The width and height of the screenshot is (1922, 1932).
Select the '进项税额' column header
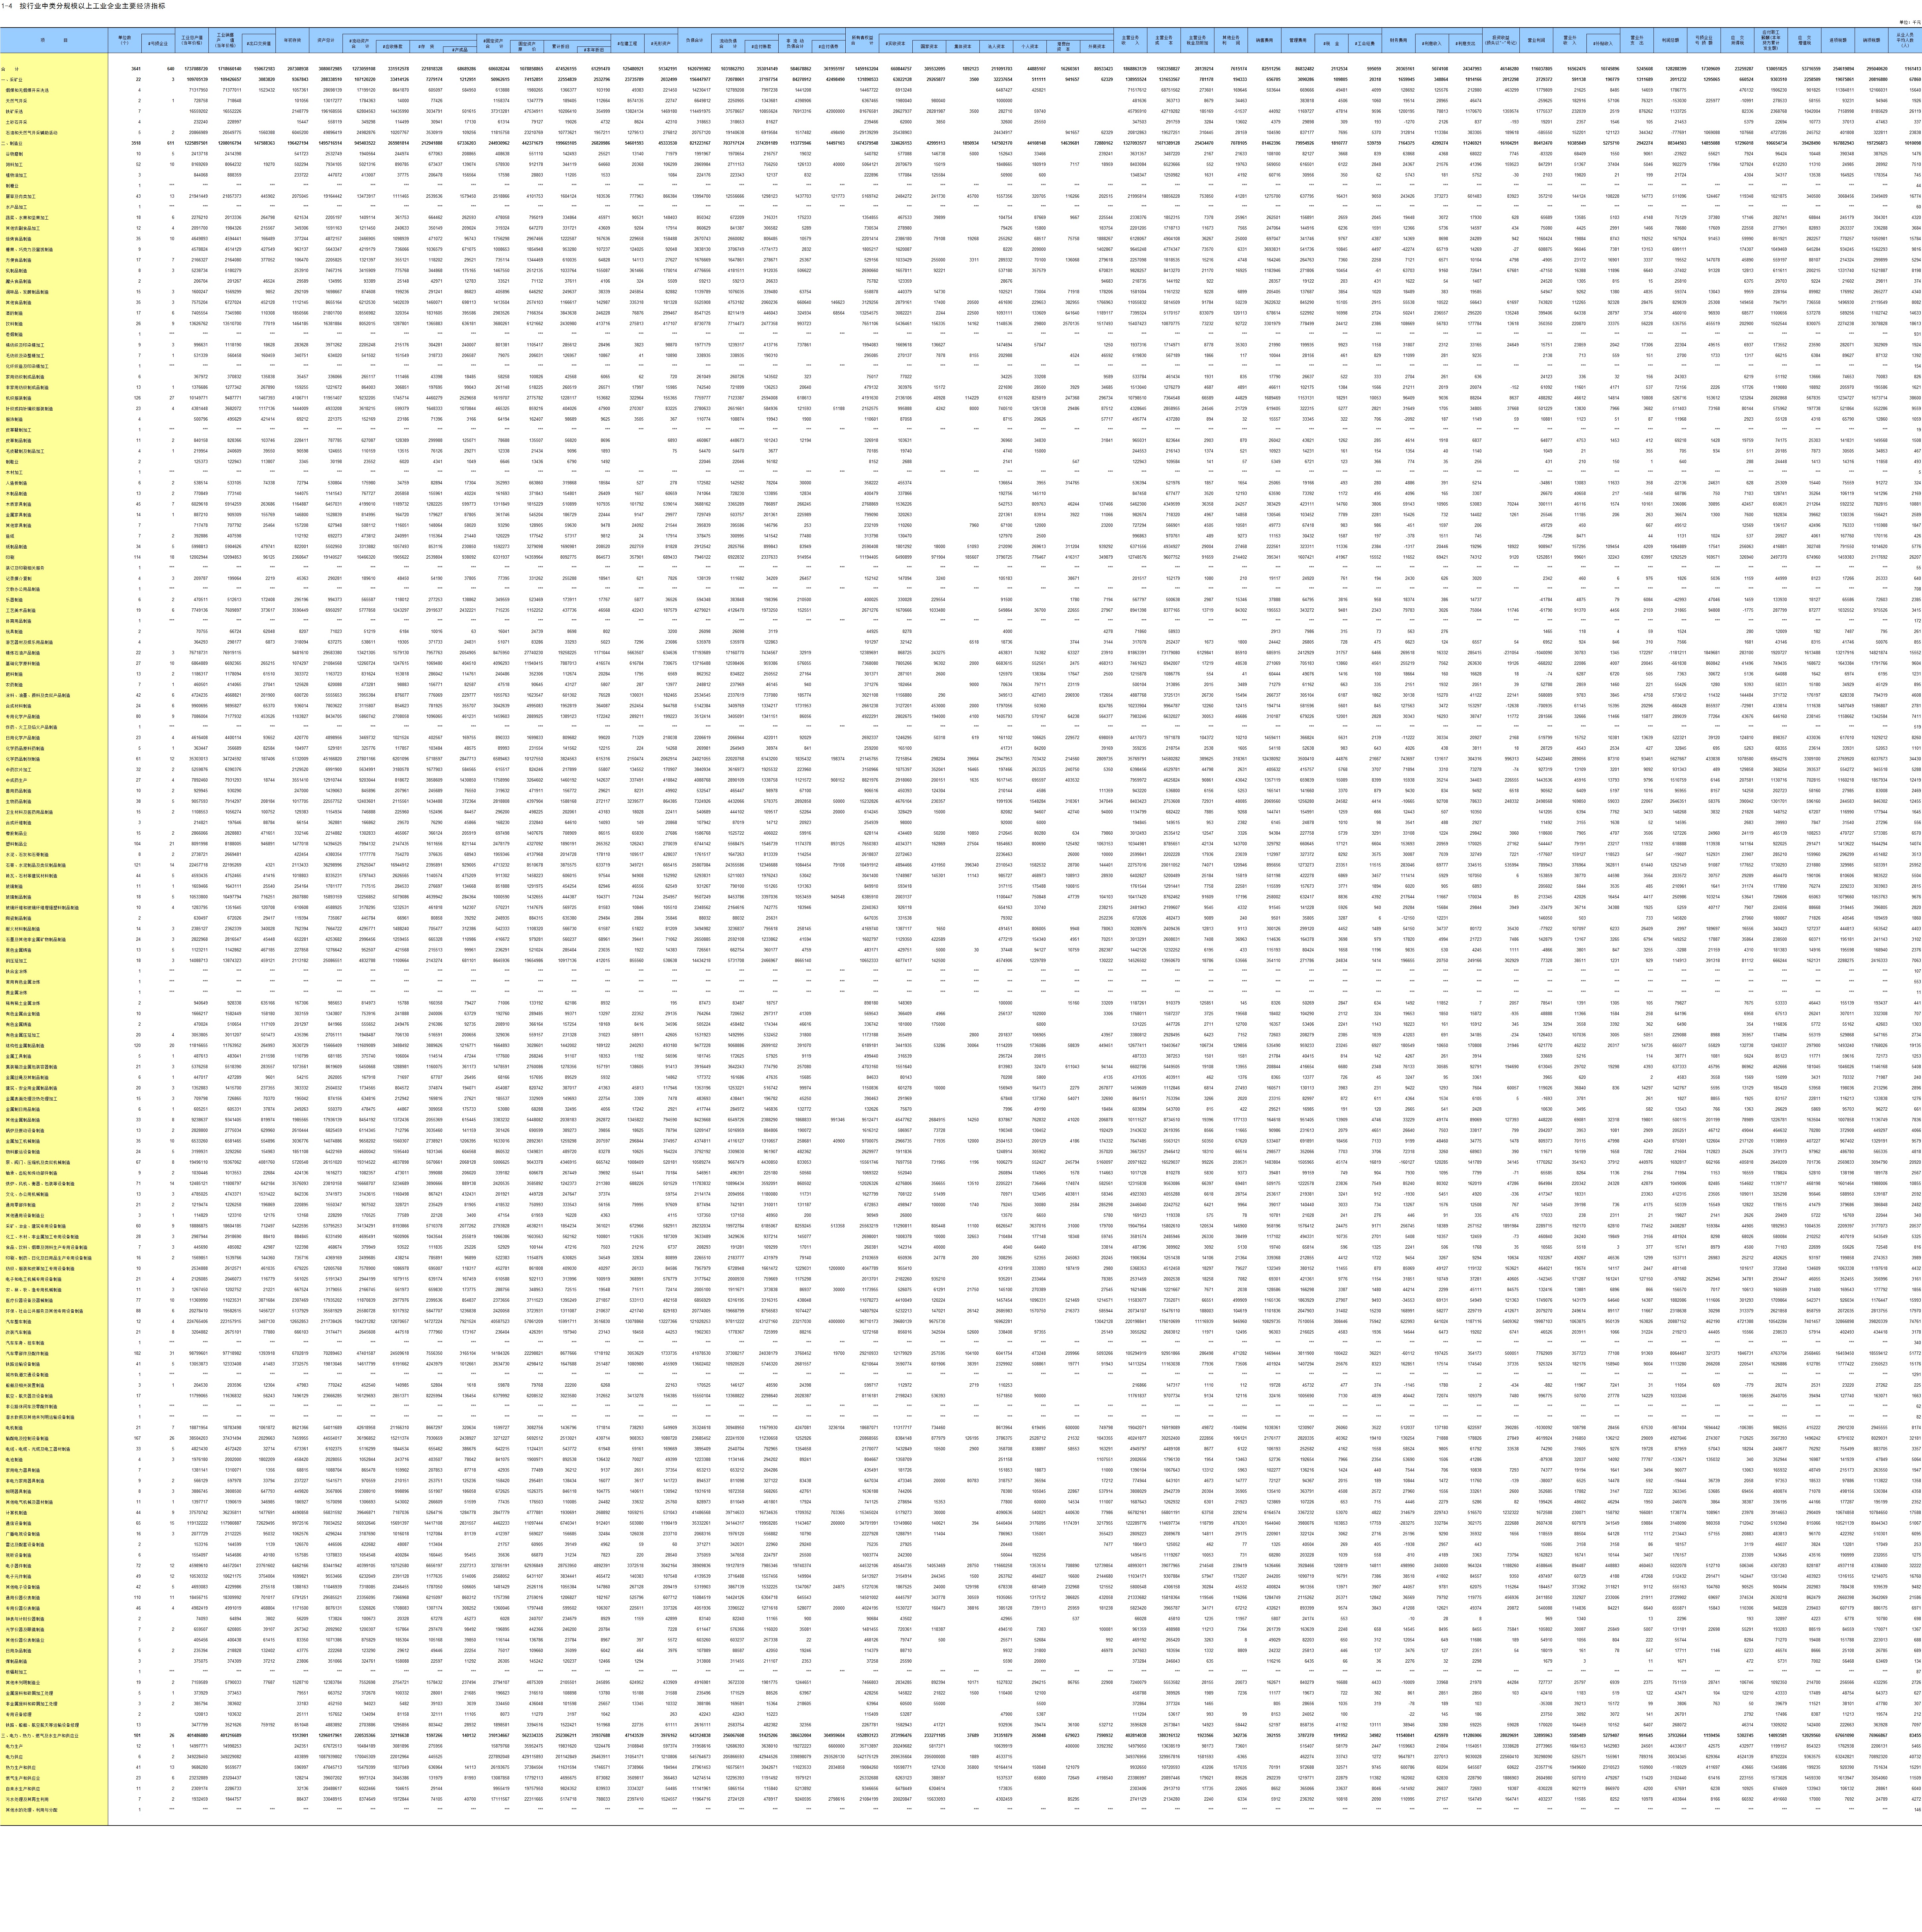point(1838,40)
